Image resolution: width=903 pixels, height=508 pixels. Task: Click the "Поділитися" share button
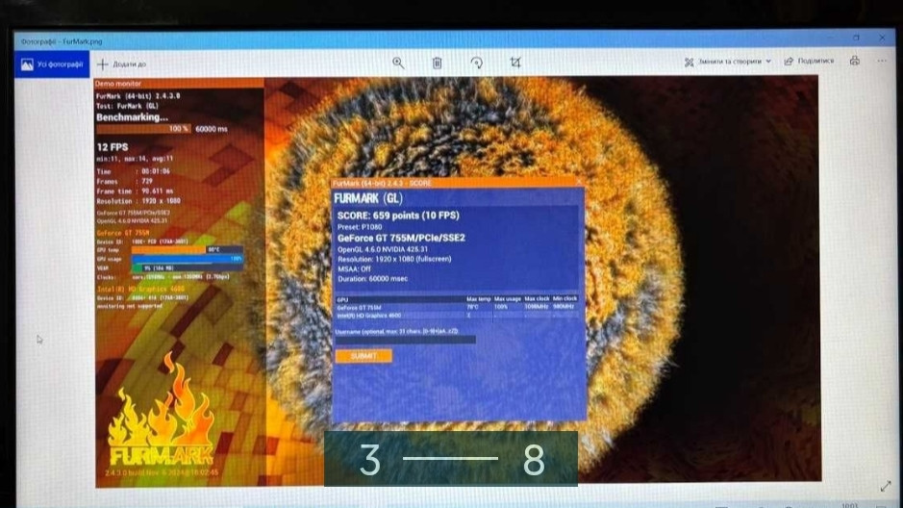coord(809,61)
